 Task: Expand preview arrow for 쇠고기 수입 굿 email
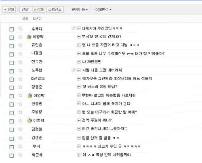tap(79, 146)
